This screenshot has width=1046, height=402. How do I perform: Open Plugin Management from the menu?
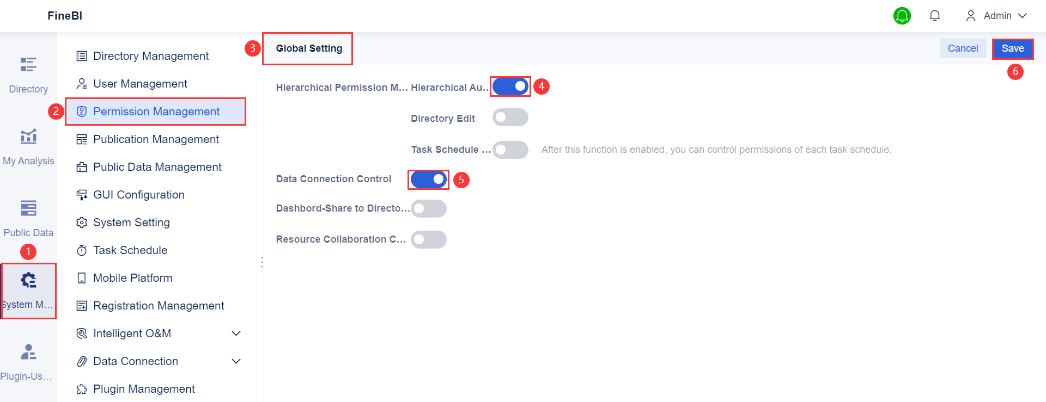pos(144,388)
